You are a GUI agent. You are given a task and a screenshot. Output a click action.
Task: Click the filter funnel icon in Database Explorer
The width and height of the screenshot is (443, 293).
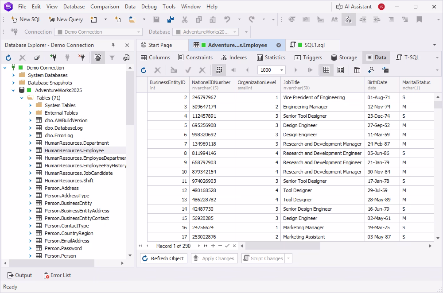click(x=112, y=58)
